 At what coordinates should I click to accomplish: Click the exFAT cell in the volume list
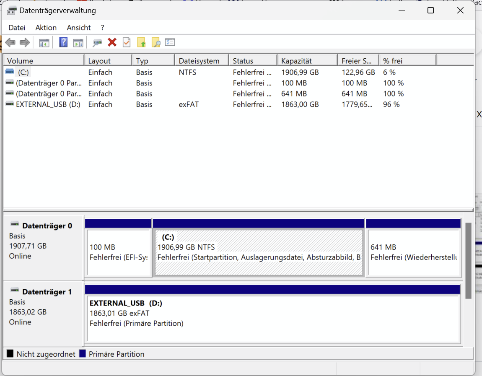(x=189, y=104)
